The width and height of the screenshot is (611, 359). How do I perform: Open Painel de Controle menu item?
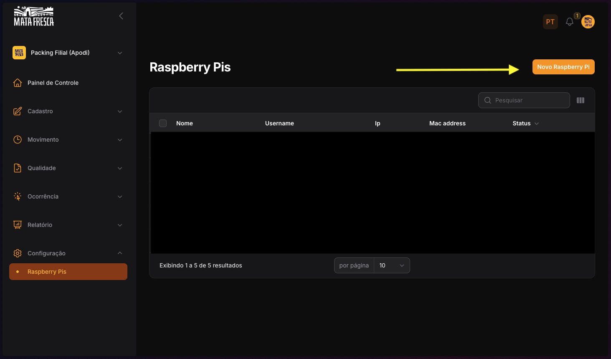pos(68,83)
